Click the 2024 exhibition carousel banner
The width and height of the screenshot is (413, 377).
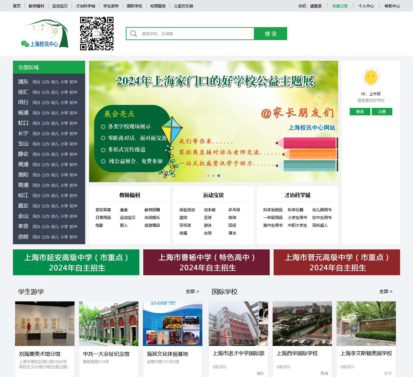point(214,121)
